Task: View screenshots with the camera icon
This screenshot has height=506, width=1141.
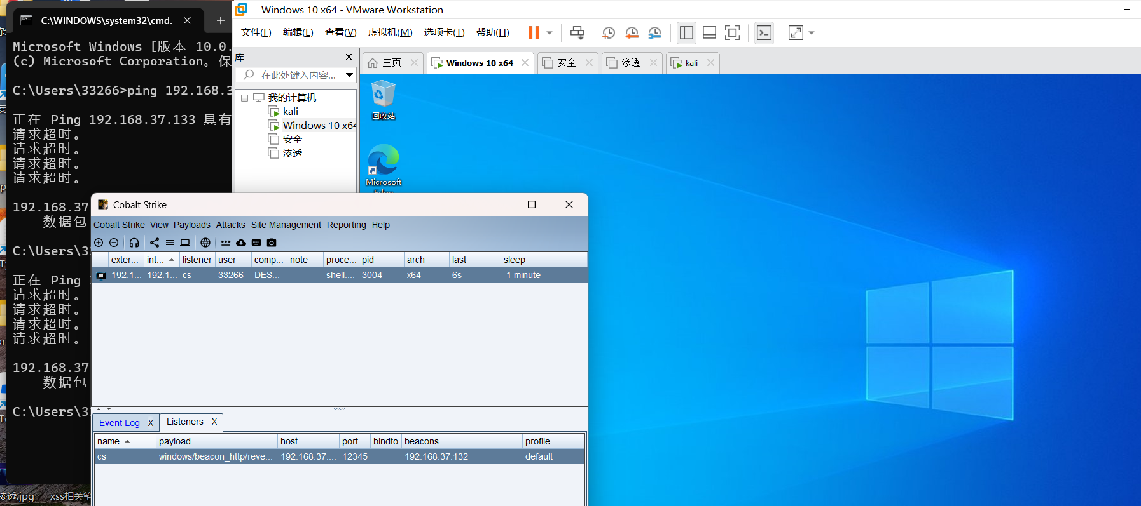Action: 272,243
